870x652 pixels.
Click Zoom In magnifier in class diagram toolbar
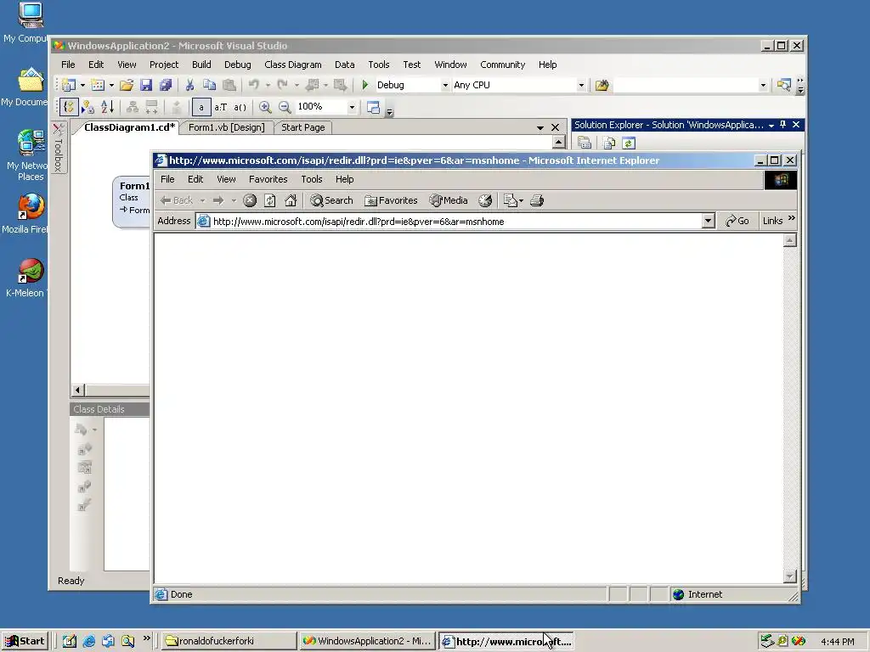coord(265,107)
